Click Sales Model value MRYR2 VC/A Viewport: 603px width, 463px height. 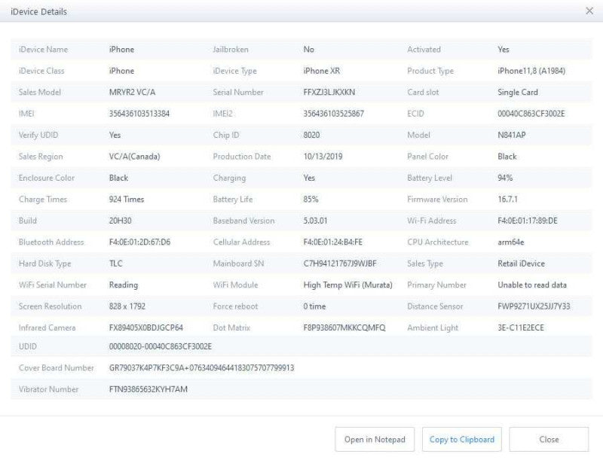tap(133, 92)
